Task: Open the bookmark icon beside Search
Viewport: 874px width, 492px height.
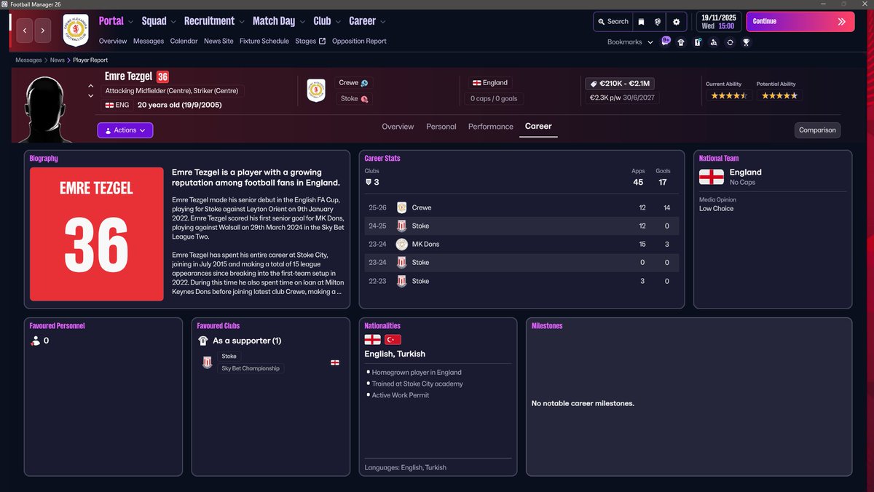Action: click(x=642, y=22)
